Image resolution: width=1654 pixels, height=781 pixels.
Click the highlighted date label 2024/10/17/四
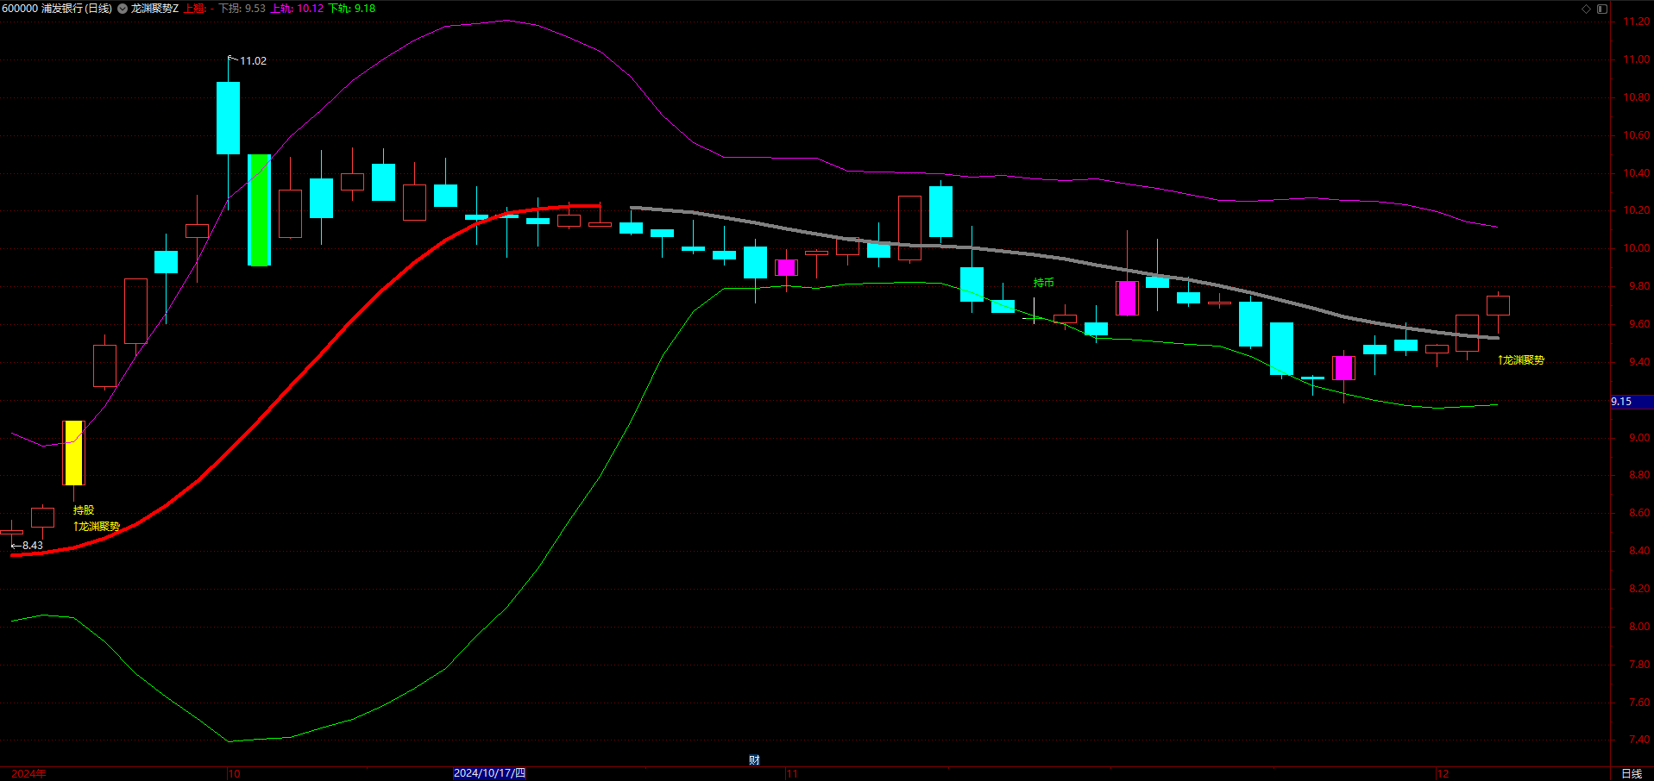tap(489, 773)
